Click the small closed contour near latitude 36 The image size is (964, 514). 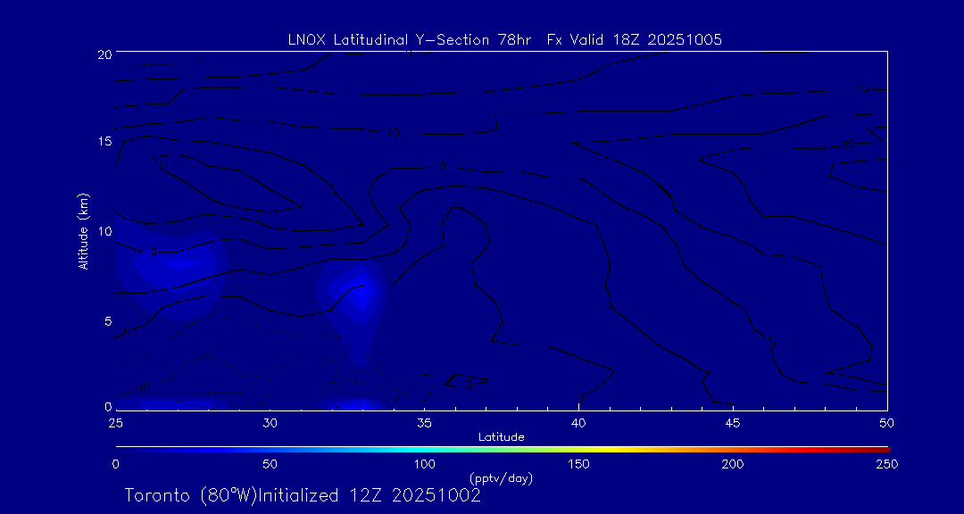pyautogui.click(x=469, y=381)
